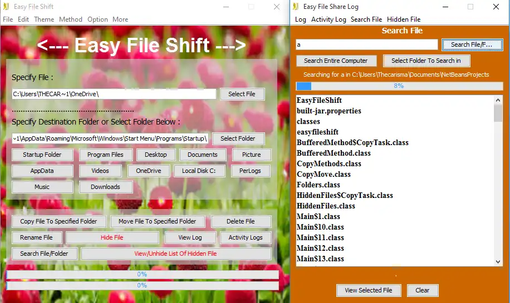Screen dimensions: 510x303
Task: Click the View Log button
Action: point(190,238)
